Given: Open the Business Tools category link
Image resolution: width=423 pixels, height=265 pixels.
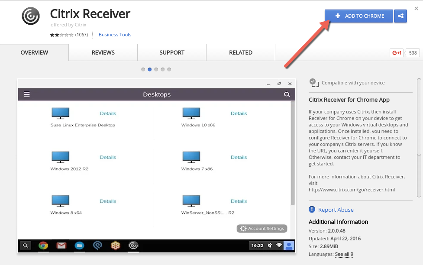Looking at the screenshot, I should 115,35.
